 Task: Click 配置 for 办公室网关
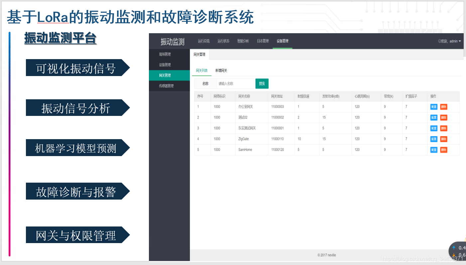pos(434,107)
